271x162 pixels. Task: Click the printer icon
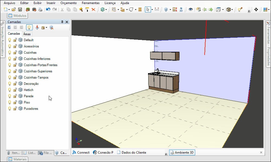pyautogui.click(x=40, y=9)
